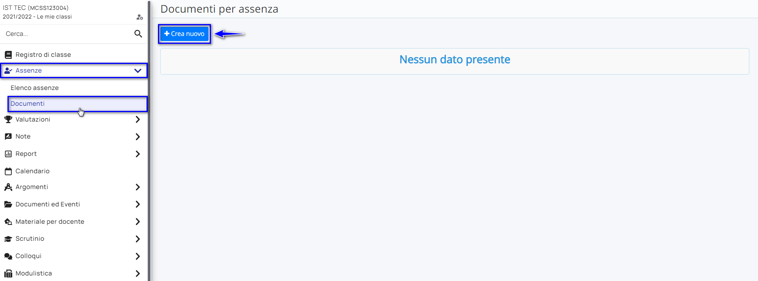This screenshot has width=758, height=281.
Task: Click the sidebar vertical scrollbar
Action: (149, 140)
